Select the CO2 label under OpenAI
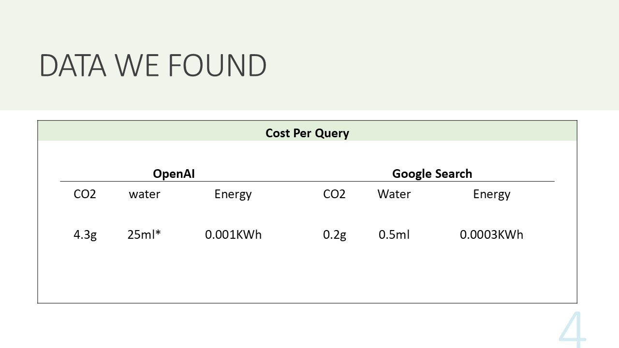The width and height of the screenshot is (619, 348). 85,194
